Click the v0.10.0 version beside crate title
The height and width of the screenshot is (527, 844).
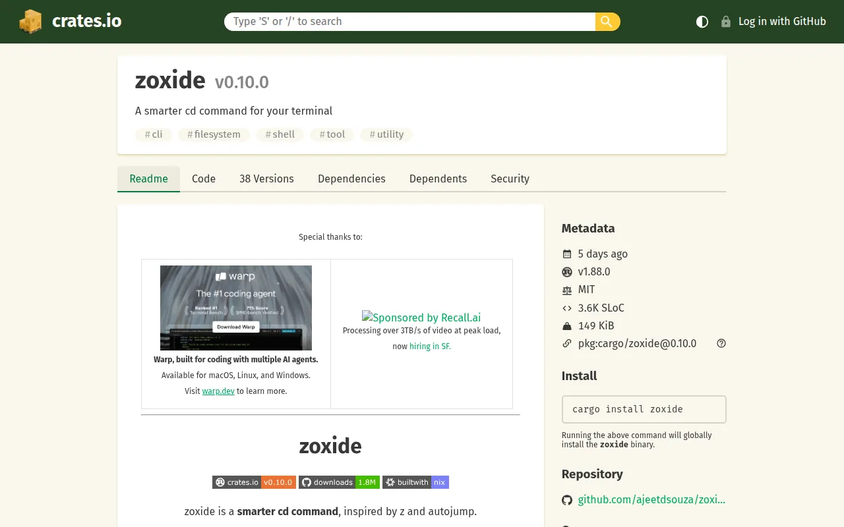(x=241, y=82)
